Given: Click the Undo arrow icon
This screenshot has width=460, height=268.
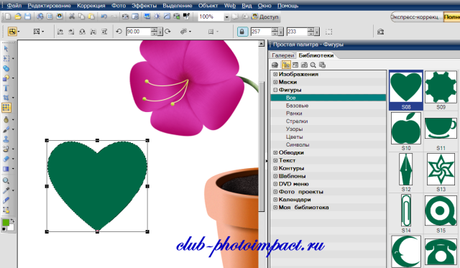Looking at the screenshot, I should point(103,17).
